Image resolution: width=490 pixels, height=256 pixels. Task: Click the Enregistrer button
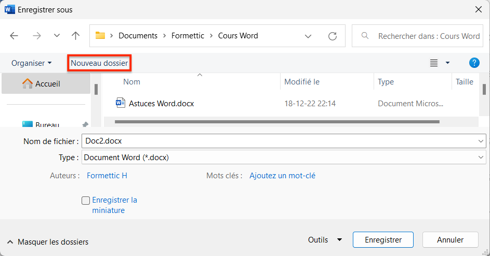383,240
